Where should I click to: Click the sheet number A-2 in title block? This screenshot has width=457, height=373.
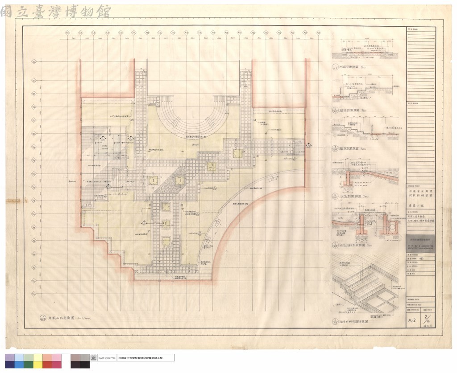pyautogui.click(x=412, y=320)
